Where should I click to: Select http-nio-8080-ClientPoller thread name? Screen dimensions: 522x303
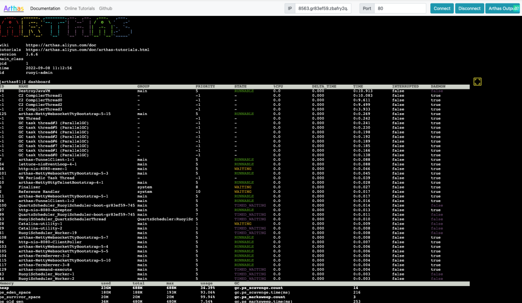coord(50,242)
